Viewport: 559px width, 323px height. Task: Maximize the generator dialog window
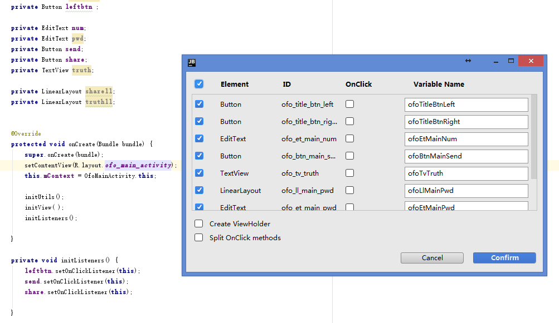click(511, 61)
